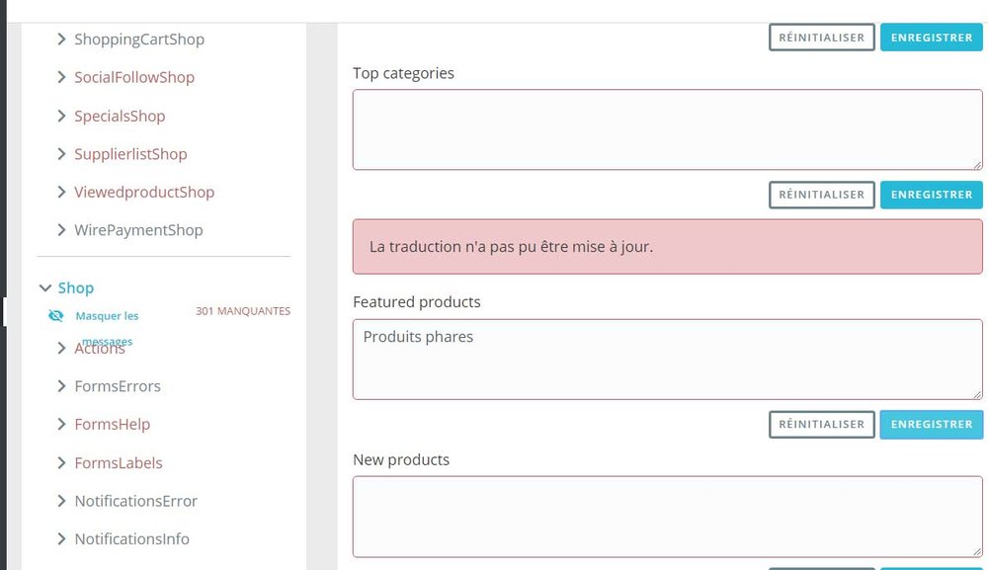Screen dimensions: 988x570
Task: Open the SpecialsShop translation domain
Action: 120,117
